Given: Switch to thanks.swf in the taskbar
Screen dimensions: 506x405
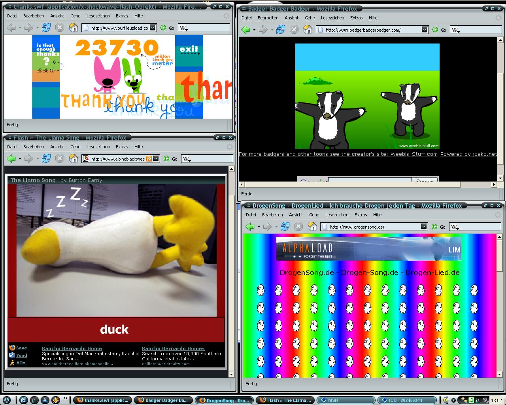Looking at the screenshot, I should 102,400.
